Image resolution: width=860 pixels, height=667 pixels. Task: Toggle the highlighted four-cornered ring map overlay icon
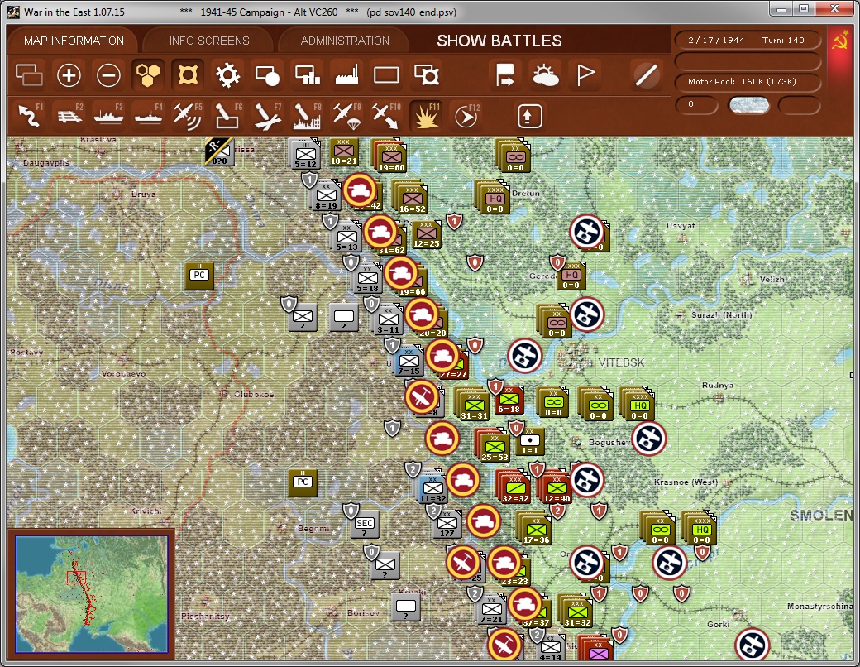click(x=188, y=74)
